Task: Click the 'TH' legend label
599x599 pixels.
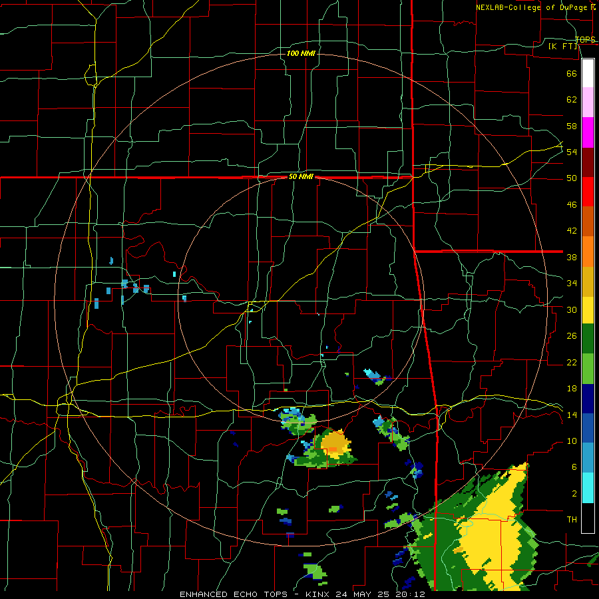Action: pos(572,520)
